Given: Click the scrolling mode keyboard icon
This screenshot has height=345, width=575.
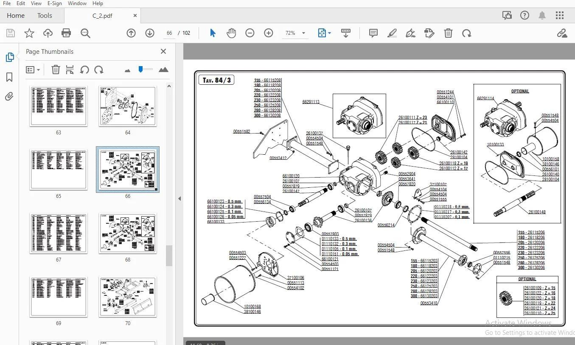Looking at the screenshot, I should [346, 33].
